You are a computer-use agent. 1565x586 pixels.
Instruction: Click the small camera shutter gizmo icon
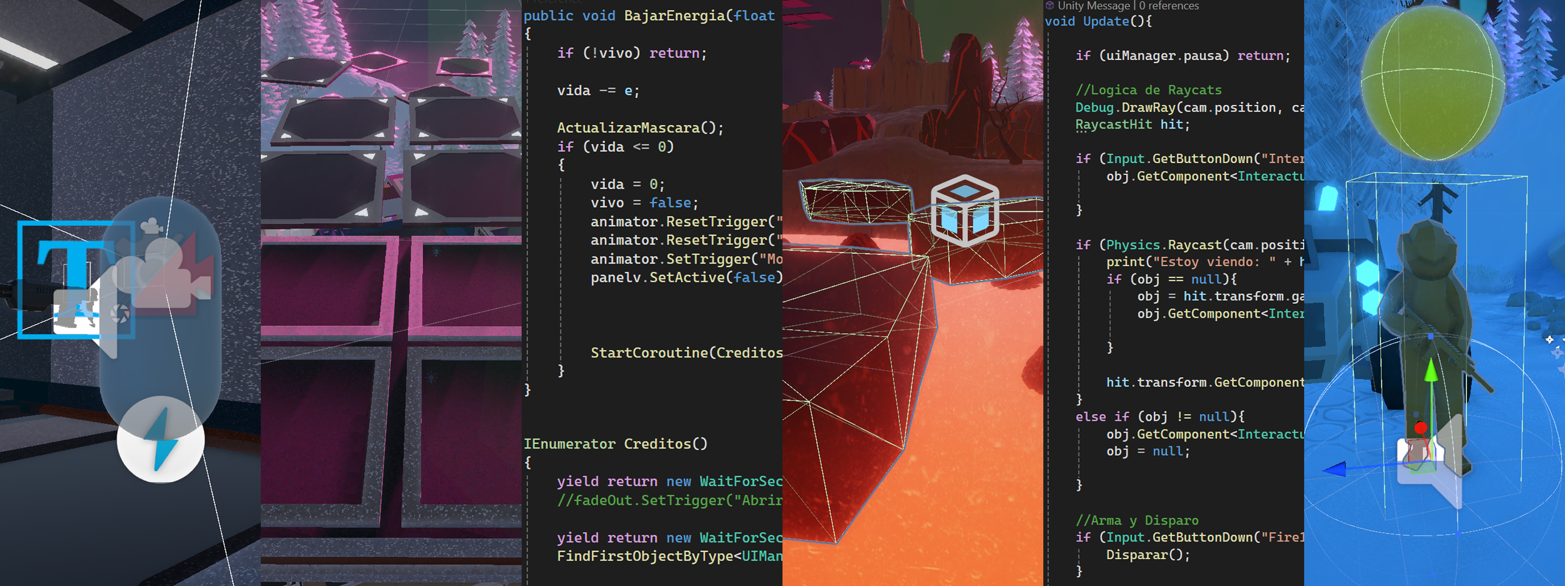[120, 314]
